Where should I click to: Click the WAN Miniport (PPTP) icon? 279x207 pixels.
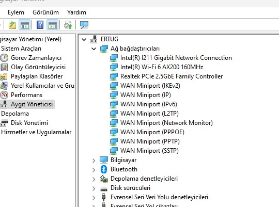point(114,141)
